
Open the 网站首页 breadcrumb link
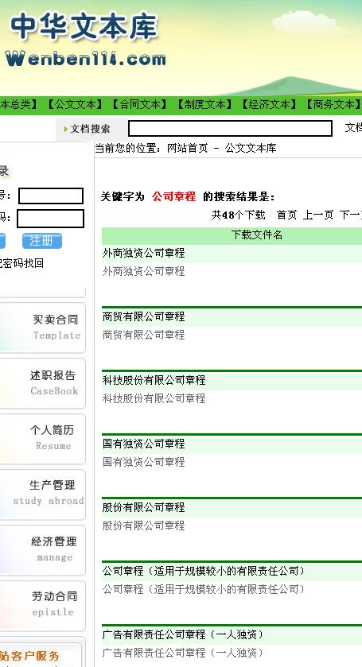click(x=188, y=148)
